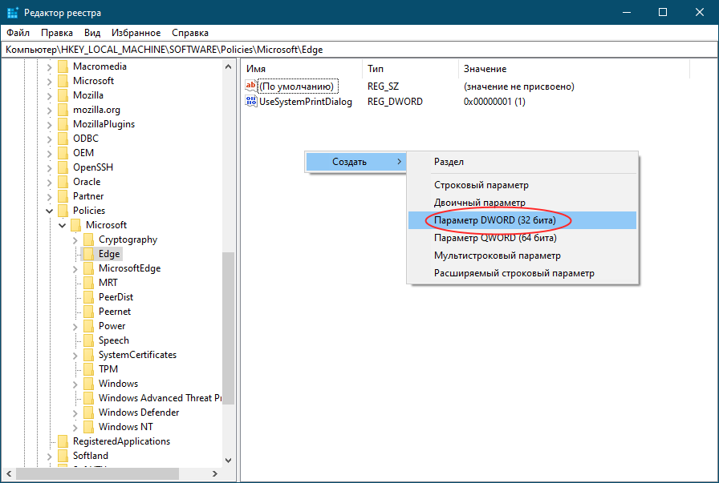Image resolution: width=719 pixels, height=483 pixels.
Task: Click the horizontal scrollbar left arrow
Action: click(x=9, y=474)
